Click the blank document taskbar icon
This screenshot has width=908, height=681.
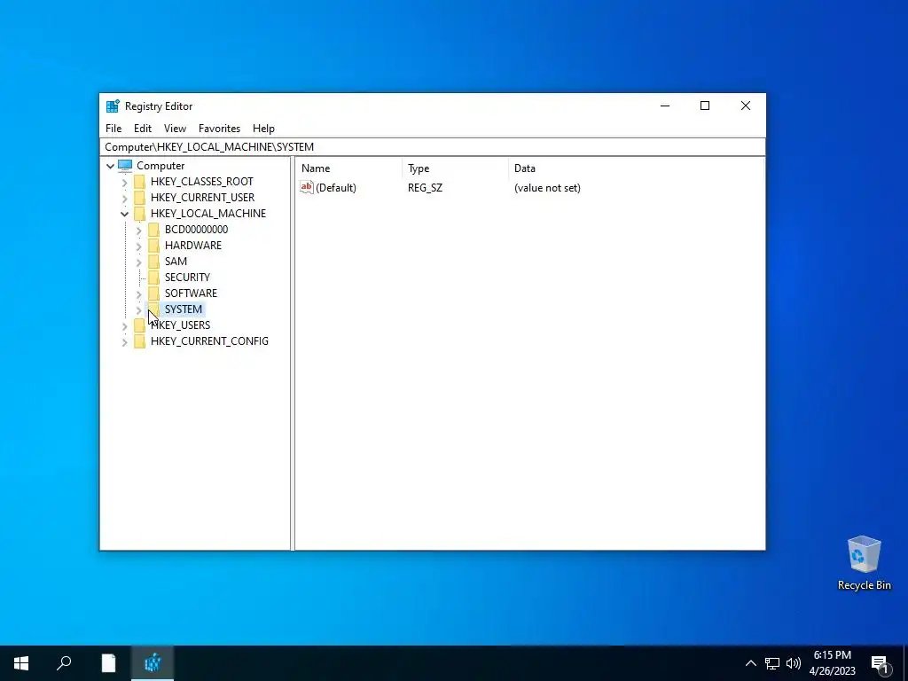tap(108, 663)
